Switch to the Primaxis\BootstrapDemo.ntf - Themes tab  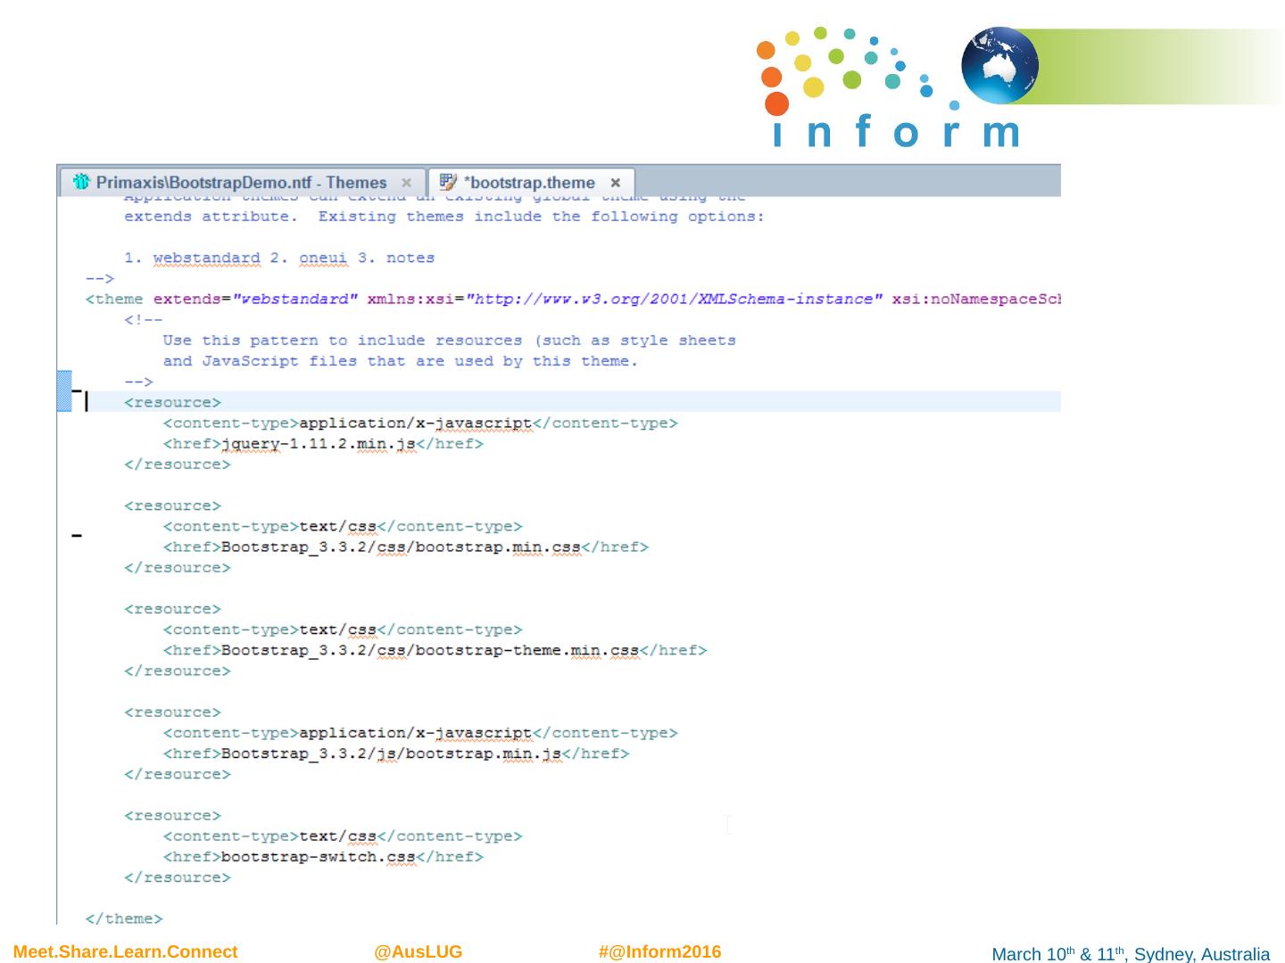pos(243,183)
